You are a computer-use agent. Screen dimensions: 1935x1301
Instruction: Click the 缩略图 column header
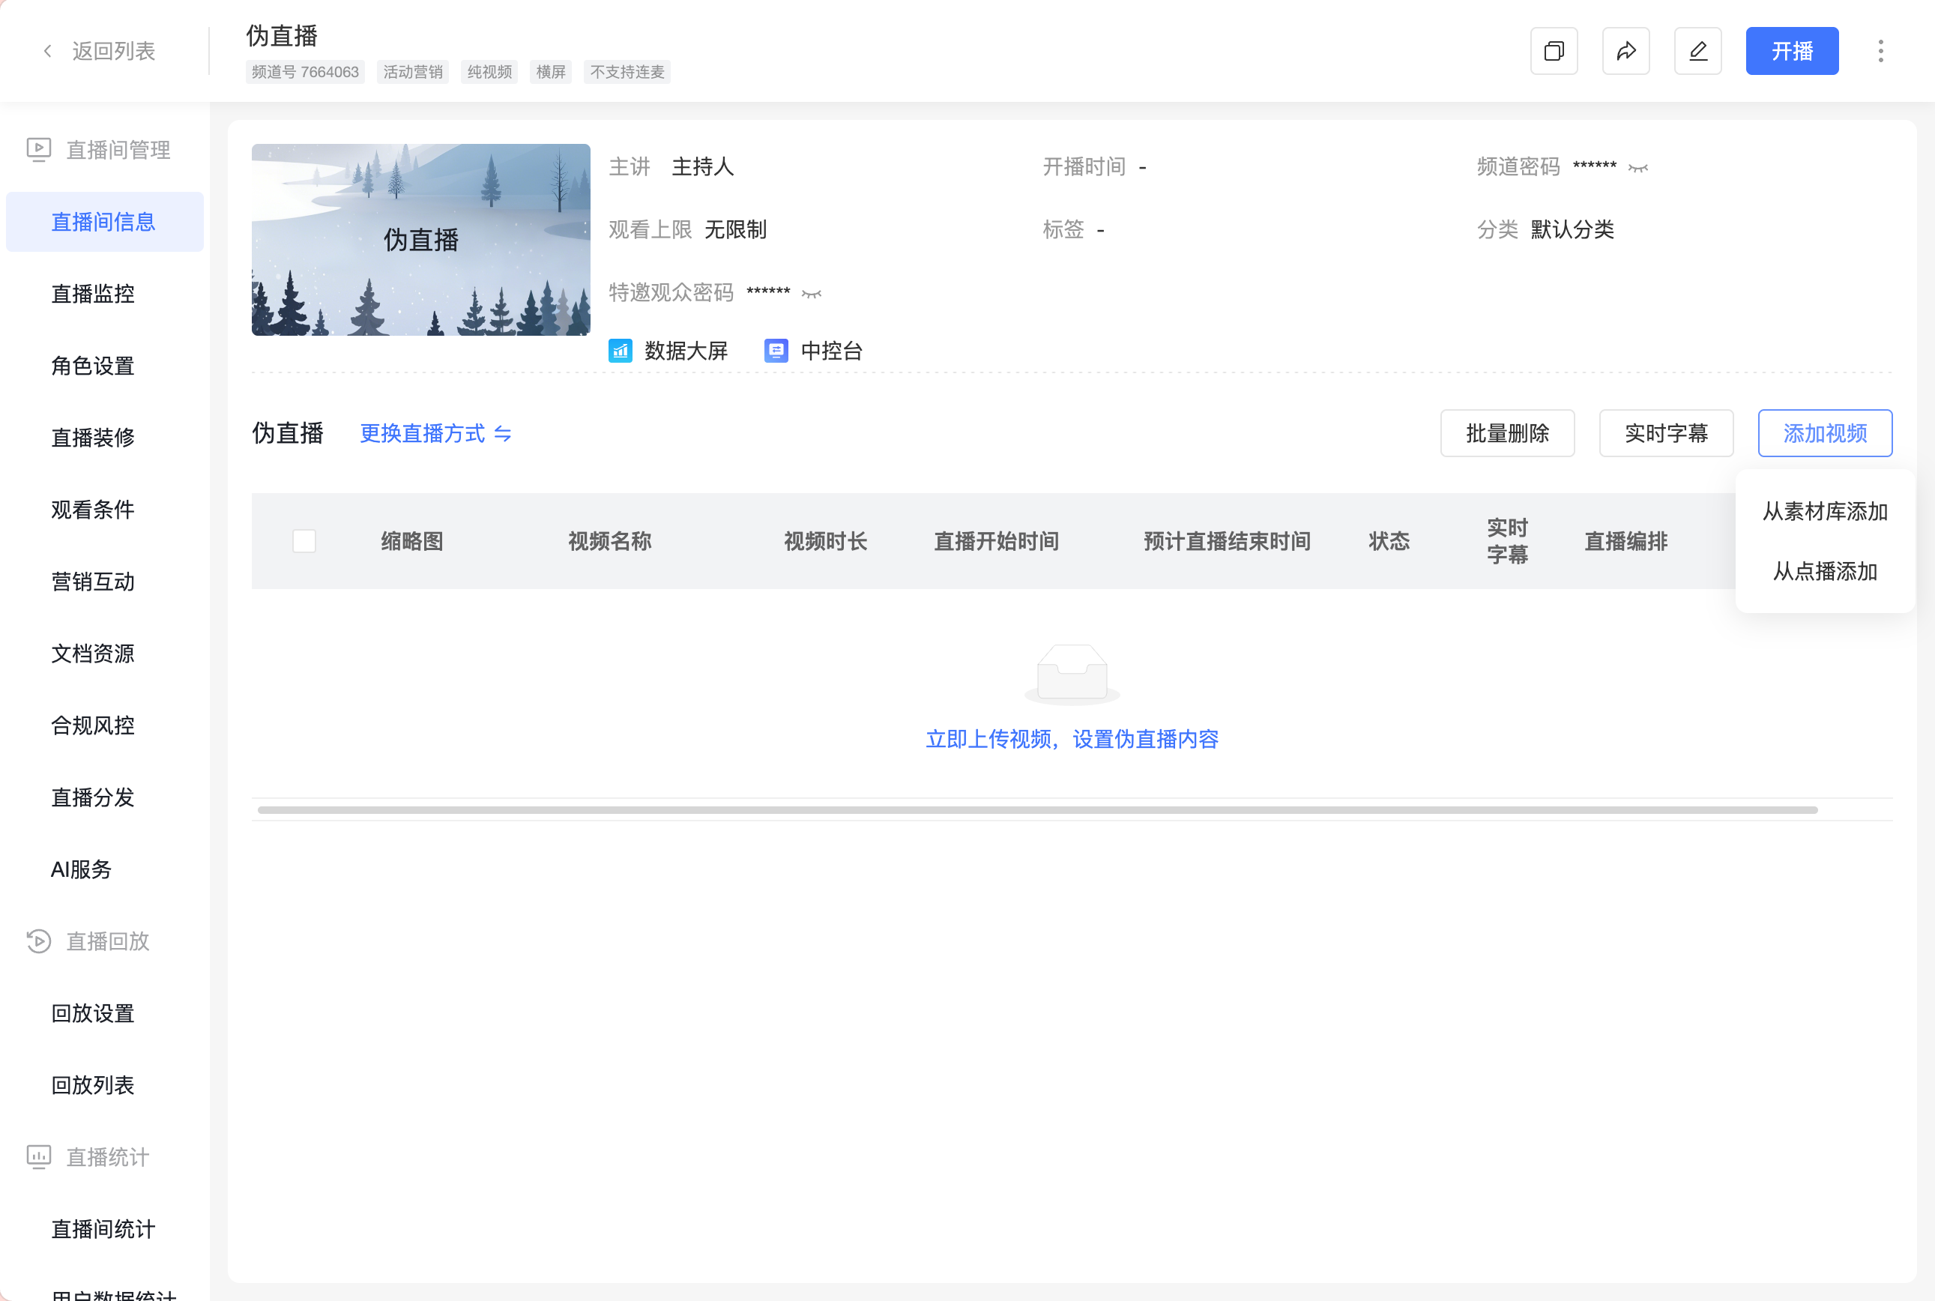tap(412, 541)
